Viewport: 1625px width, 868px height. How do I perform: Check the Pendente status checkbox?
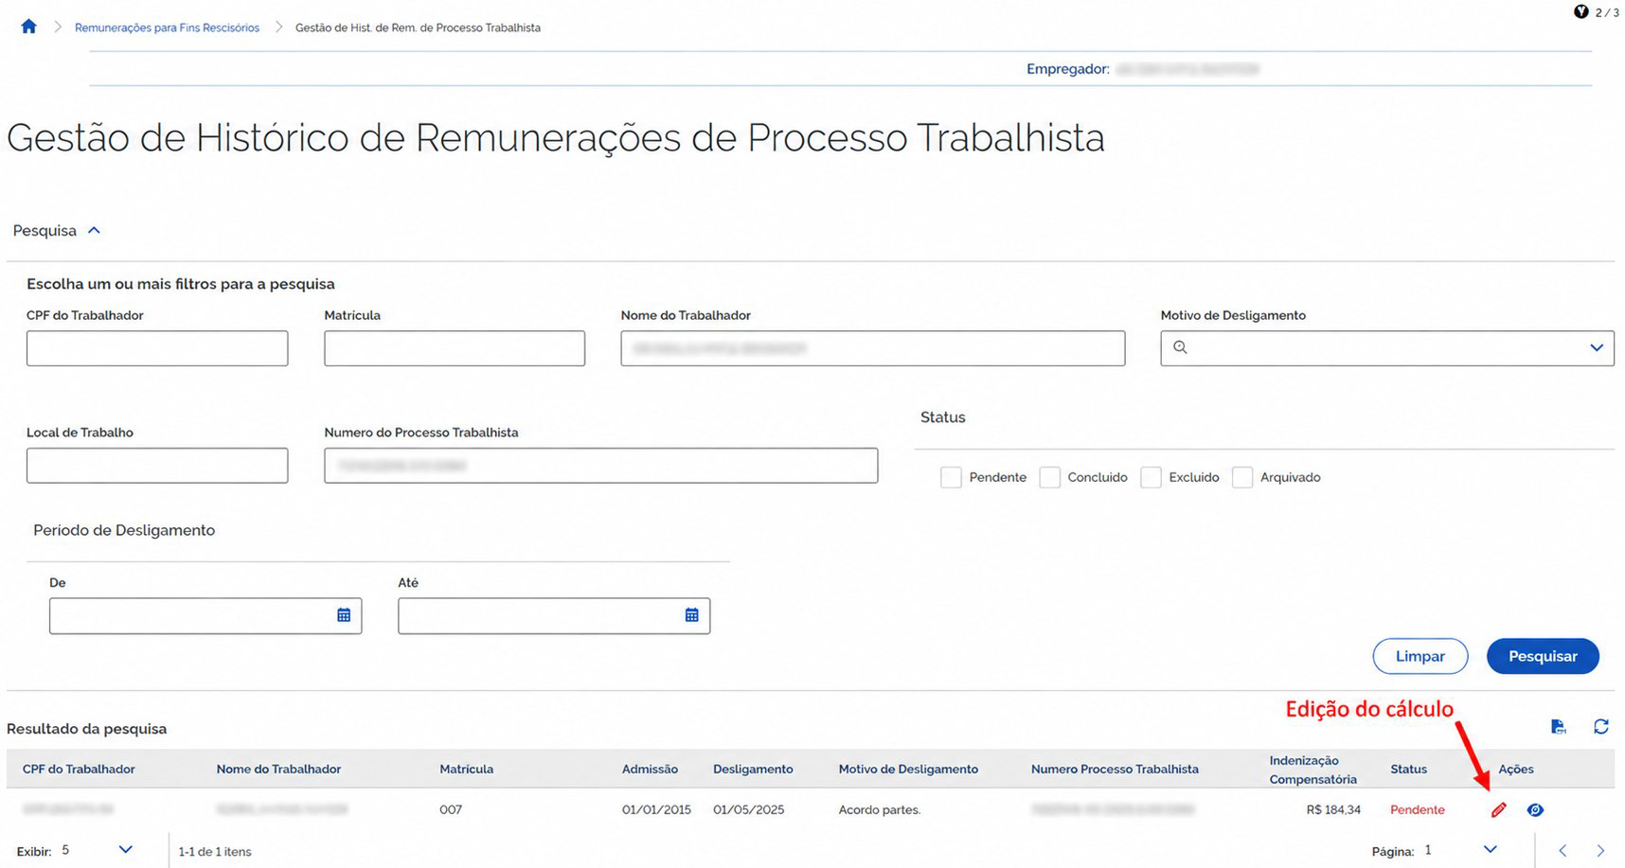pyautogui.click(x=951, y=477)
